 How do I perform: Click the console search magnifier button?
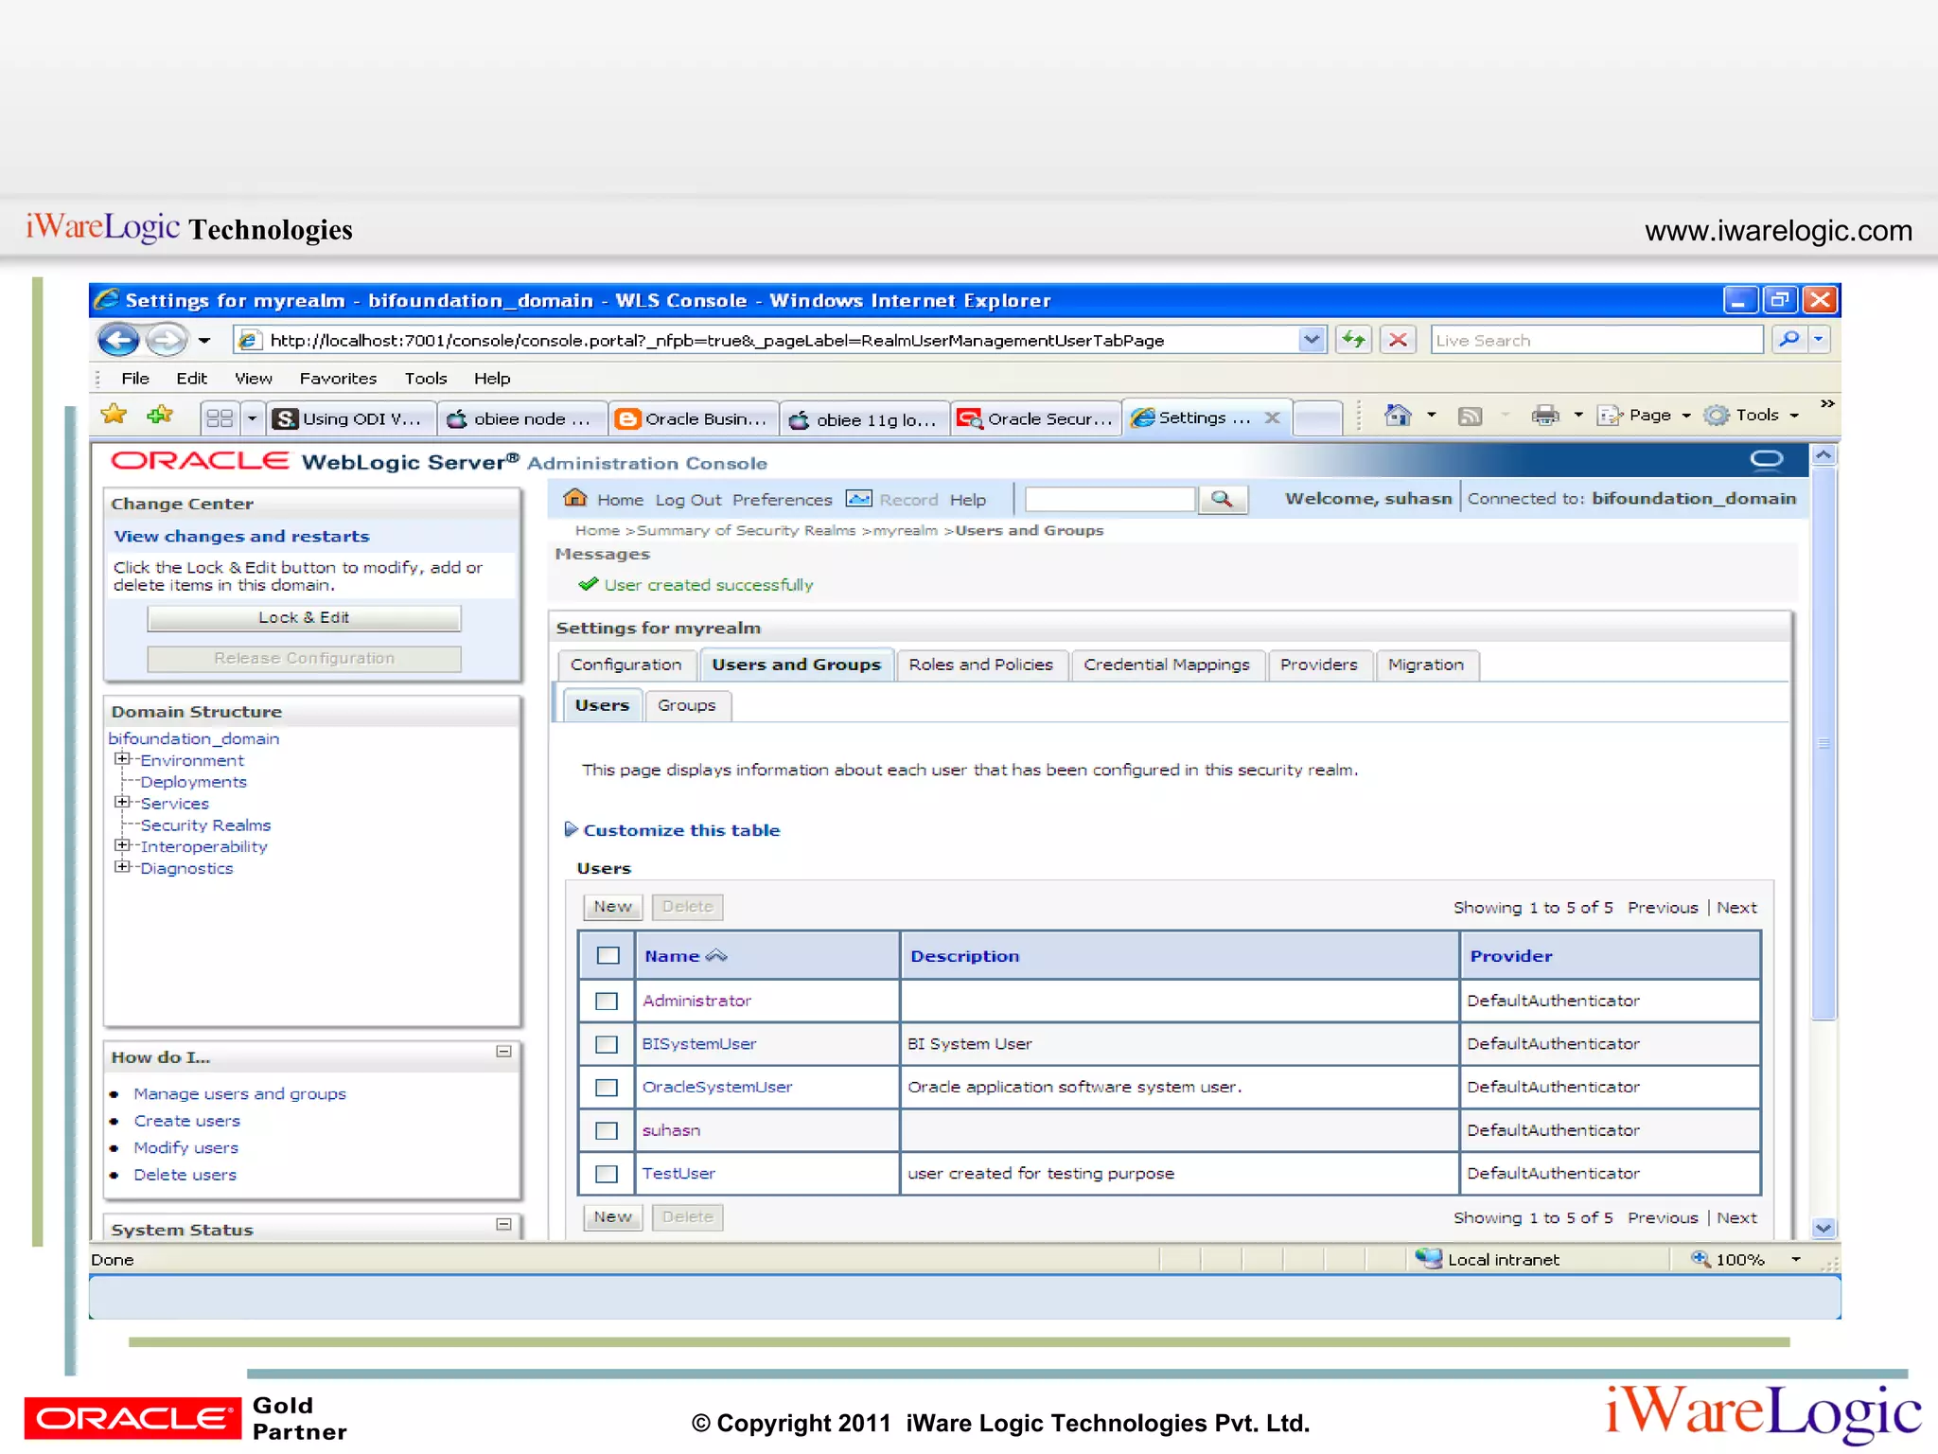tap(1222, 499)
